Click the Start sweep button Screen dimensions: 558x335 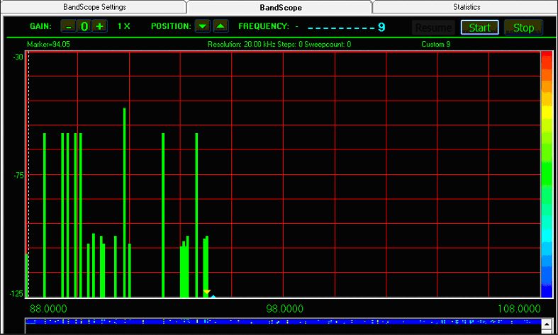pyautogui.click(x=479, y=28)
